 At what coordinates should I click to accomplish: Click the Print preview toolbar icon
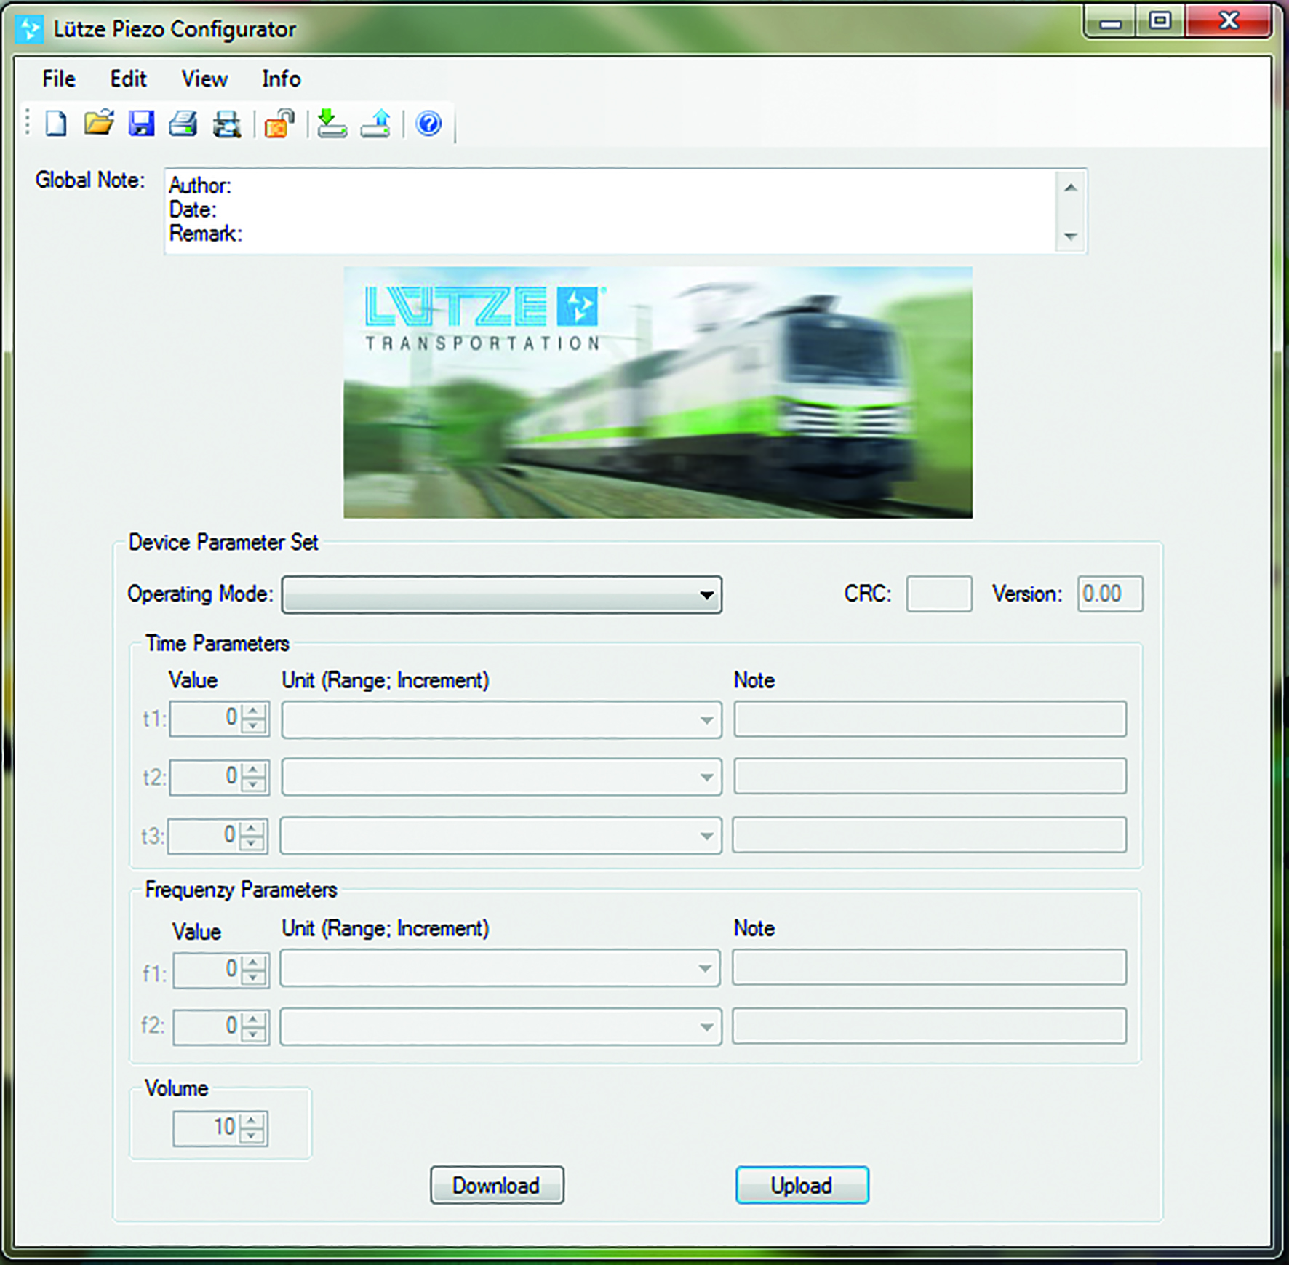[226, 124]
